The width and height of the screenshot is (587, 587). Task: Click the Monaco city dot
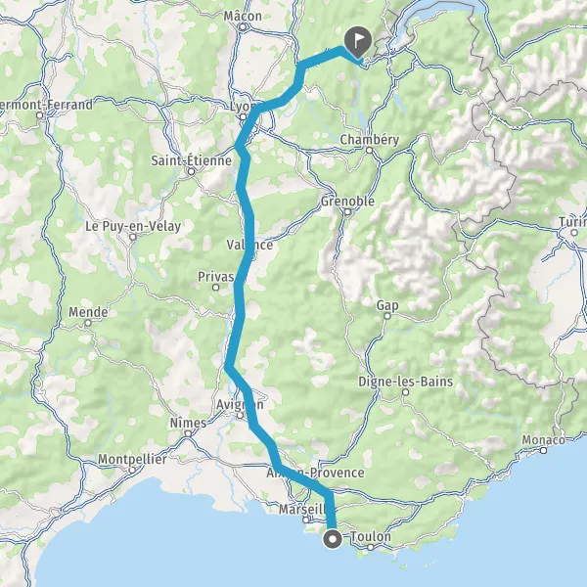coord(543,451)
